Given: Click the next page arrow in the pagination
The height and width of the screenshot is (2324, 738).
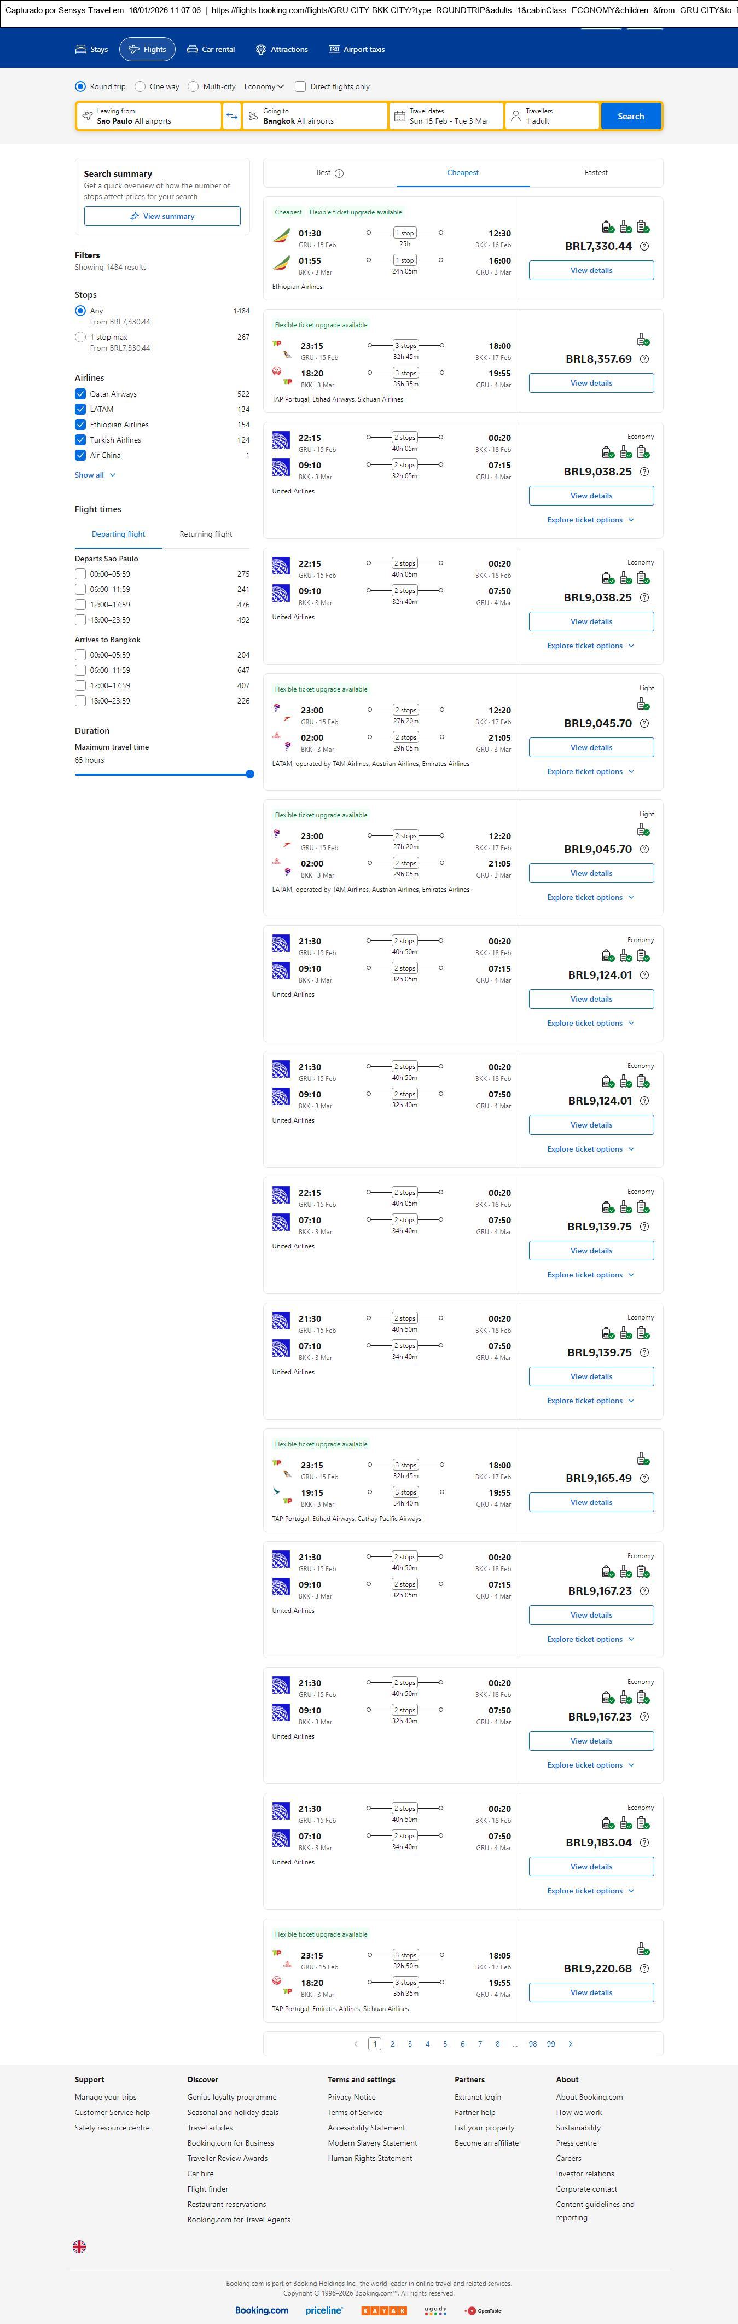Looking at the screenshot, I should click(570, 2043).
